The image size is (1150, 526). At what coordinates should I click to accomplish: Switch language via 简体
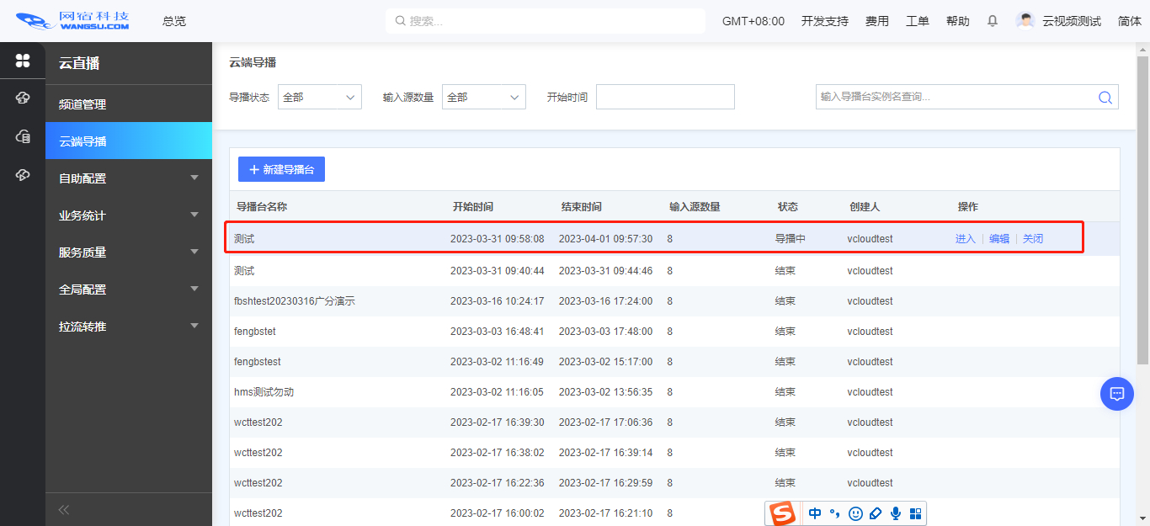tap(1130, 21)
